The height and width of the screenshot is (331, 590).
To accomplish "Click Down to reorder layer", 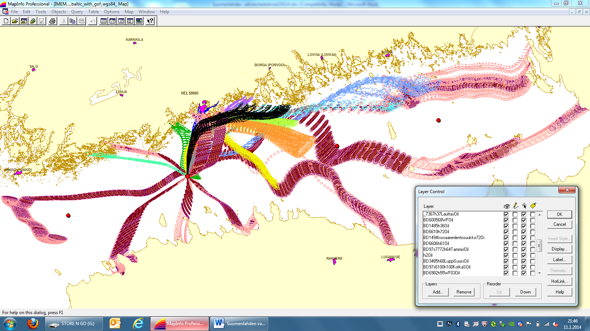I will click(525, 292).
